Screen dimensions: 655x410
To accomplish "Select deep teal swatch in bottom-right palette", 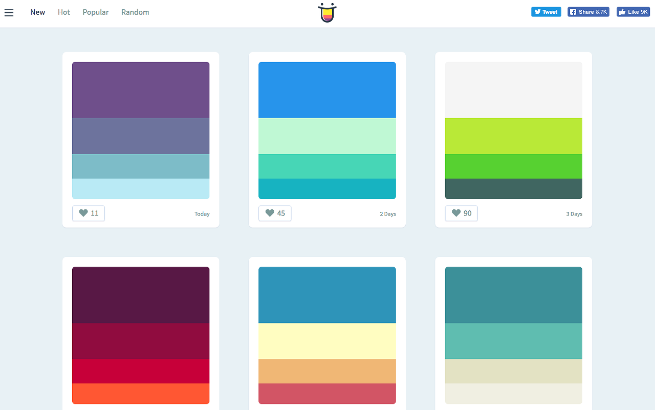I will pyautogui.click(x=514, y=295).
